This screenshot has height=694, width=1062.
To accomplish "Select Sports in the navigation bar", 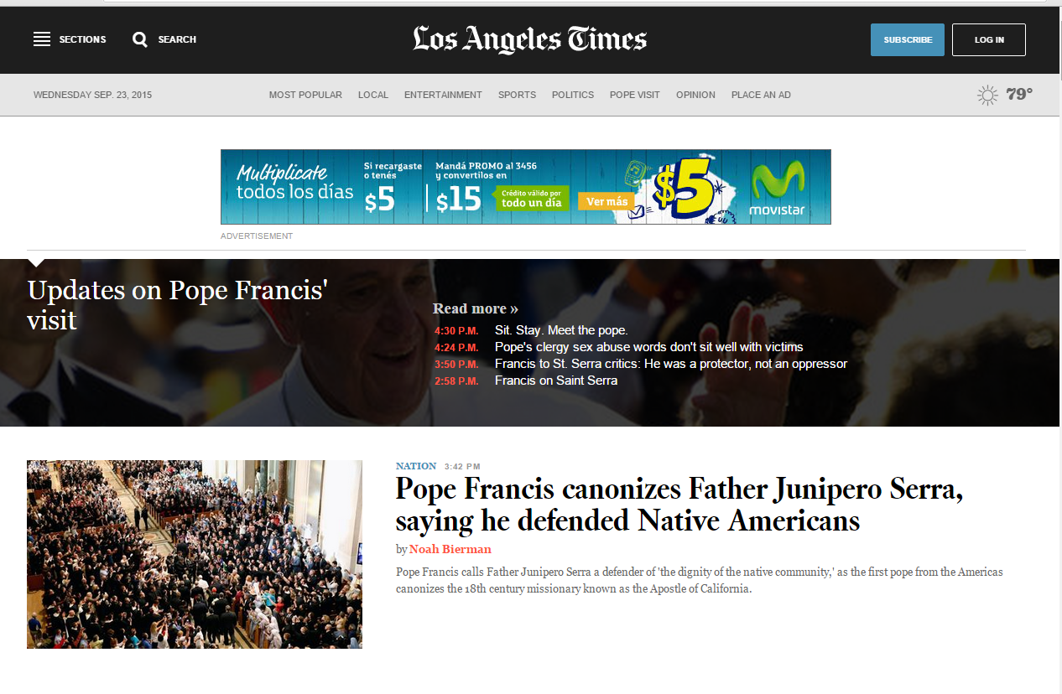I will [x=517, y=95].
